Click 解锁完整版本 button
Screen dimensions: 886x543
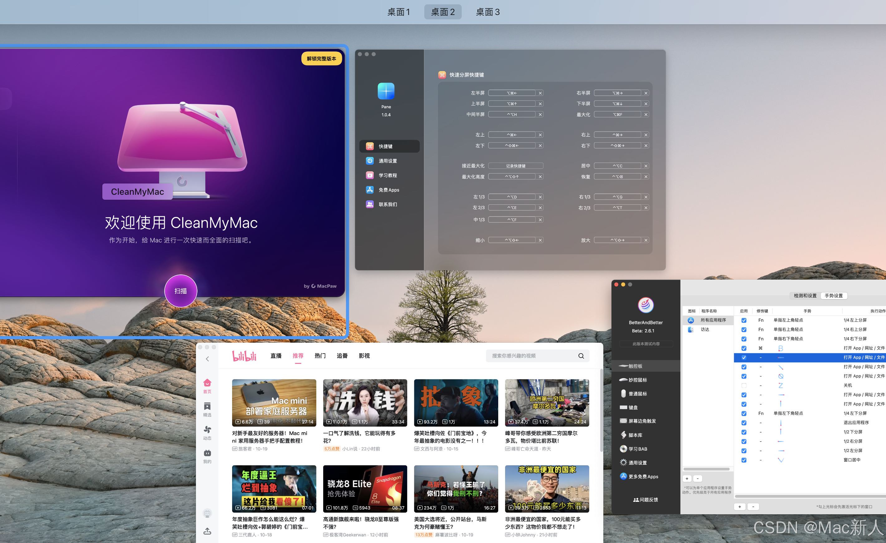pyautogui.click(x=321, y=59)
